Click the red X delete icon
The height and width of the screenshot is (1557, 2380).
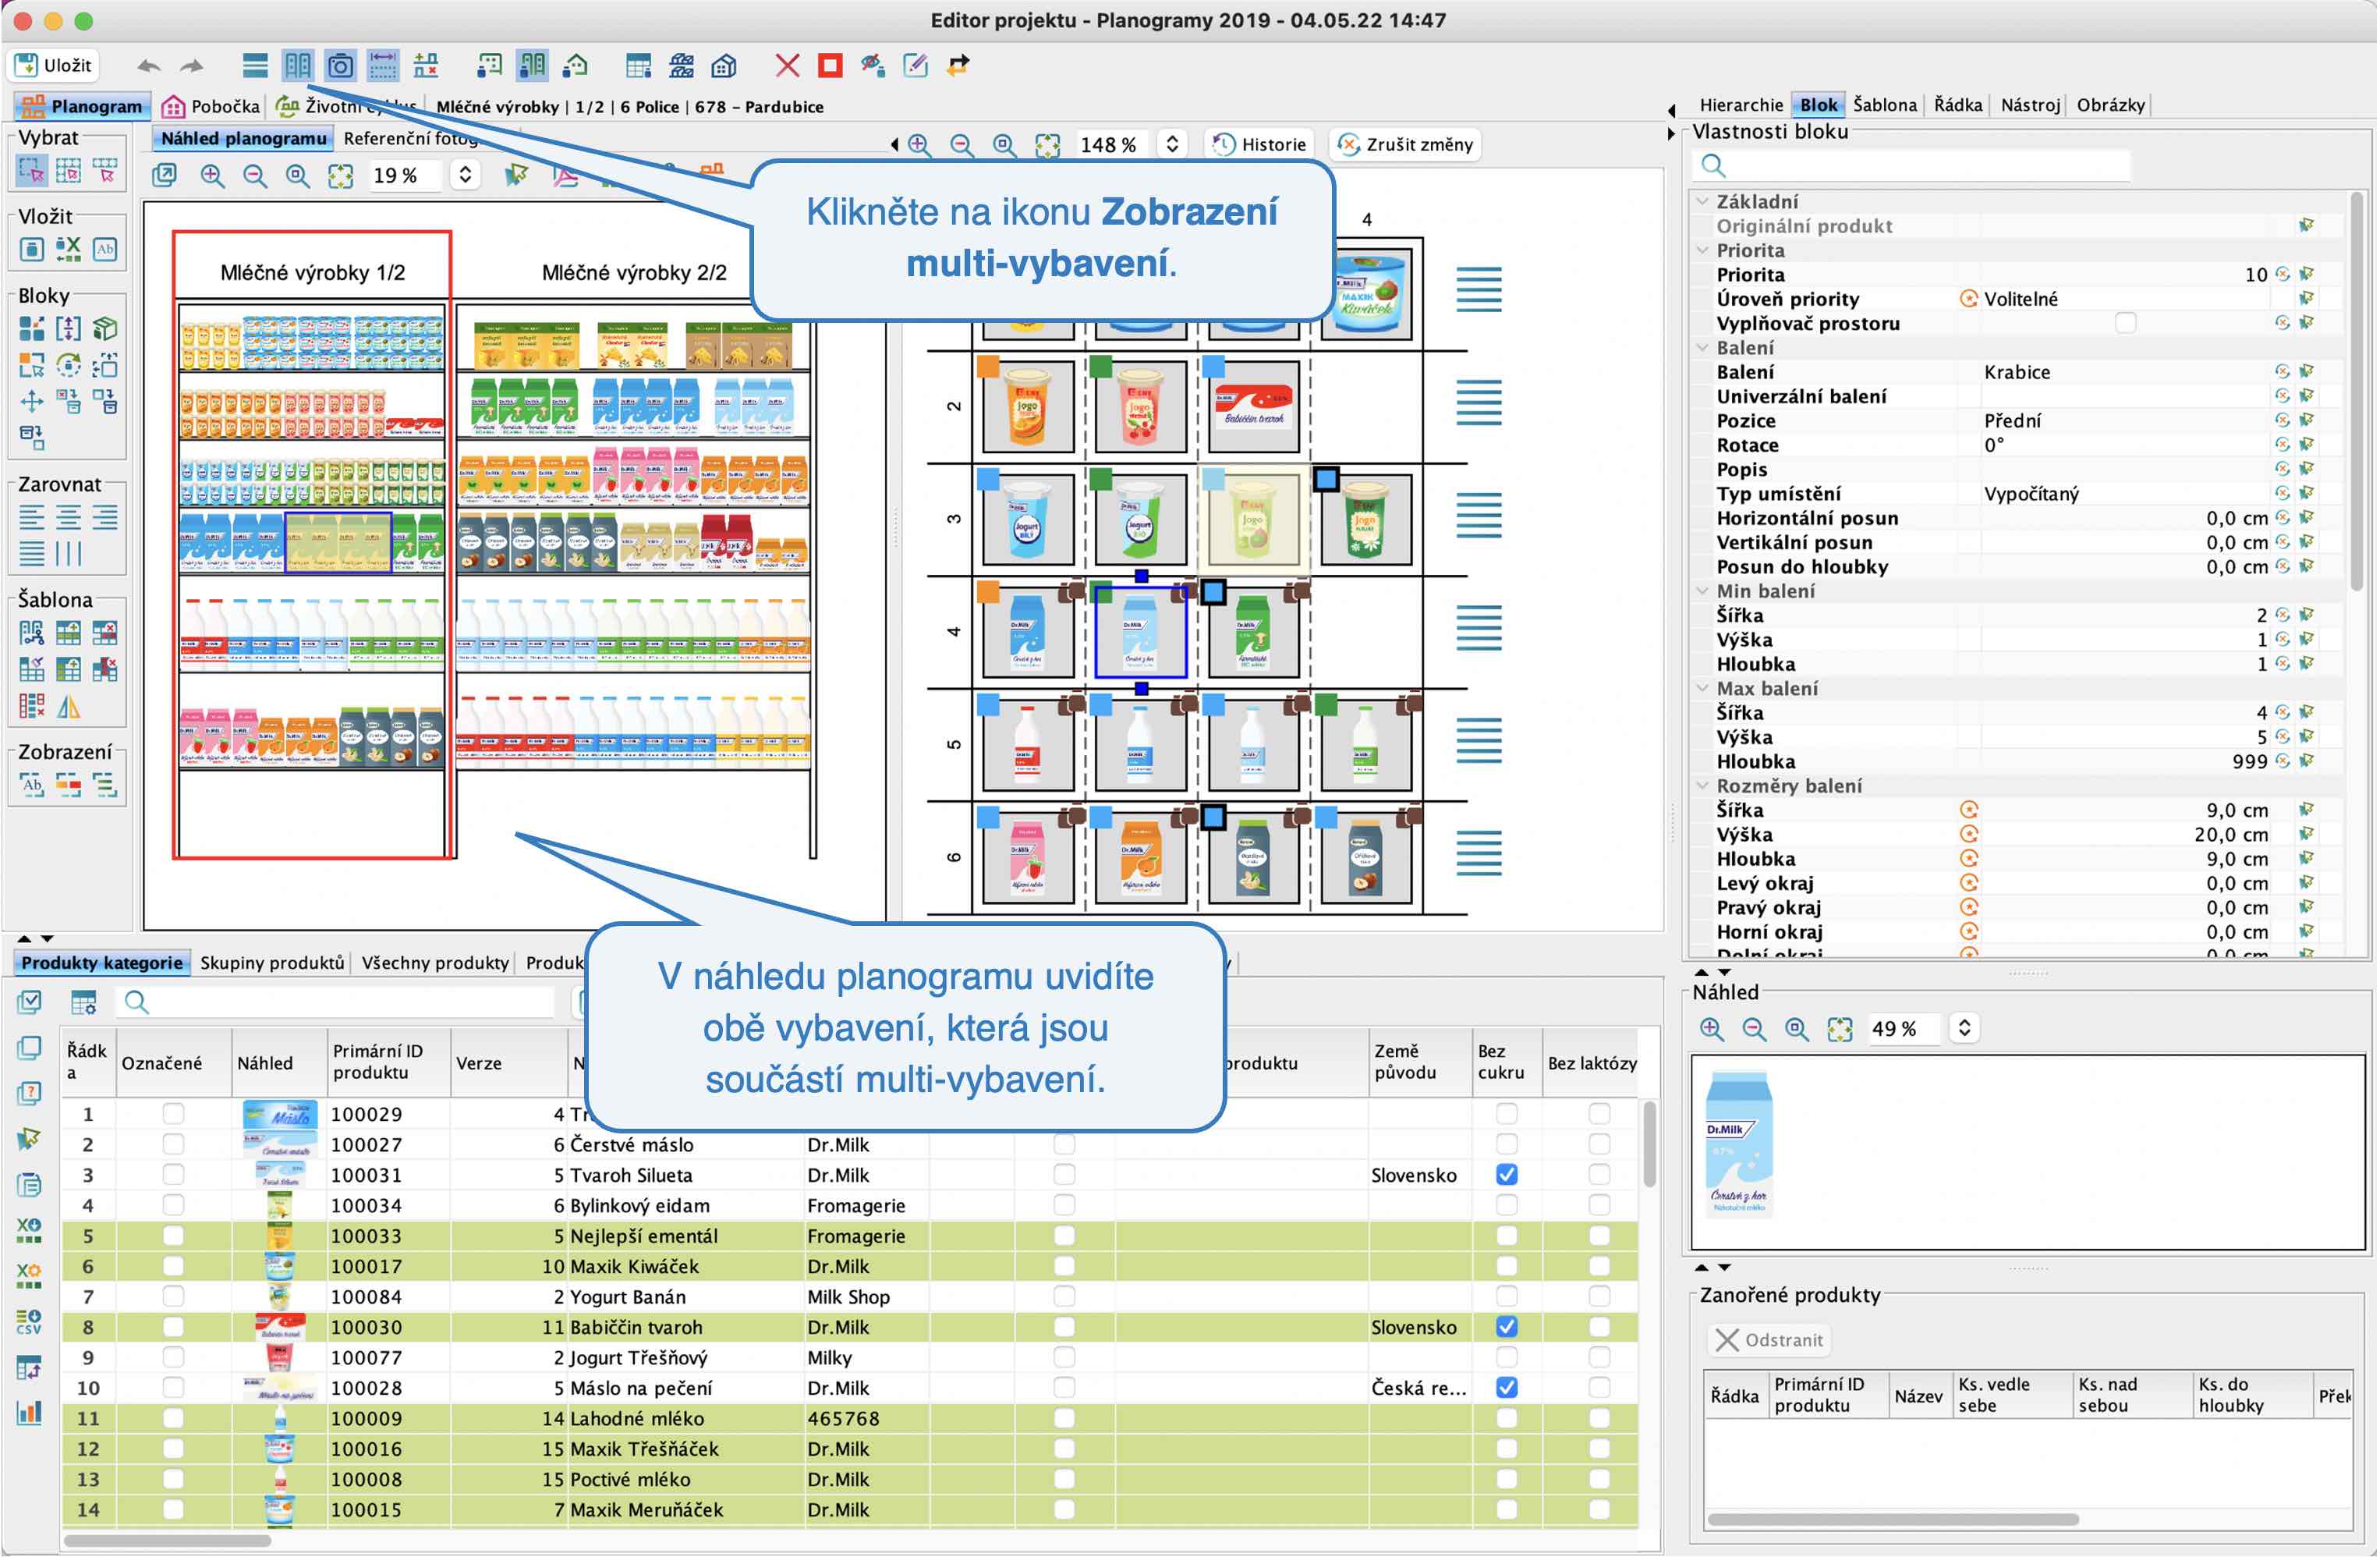coord(787,66)
